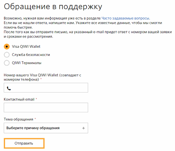Select the QIWI Терминалы radio button
Screen dimensions: 175x151
7,63
